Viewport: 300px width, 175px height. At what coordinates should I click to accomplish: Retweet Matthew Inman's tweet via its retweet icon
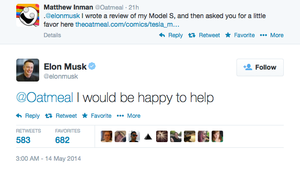point(192,35)
